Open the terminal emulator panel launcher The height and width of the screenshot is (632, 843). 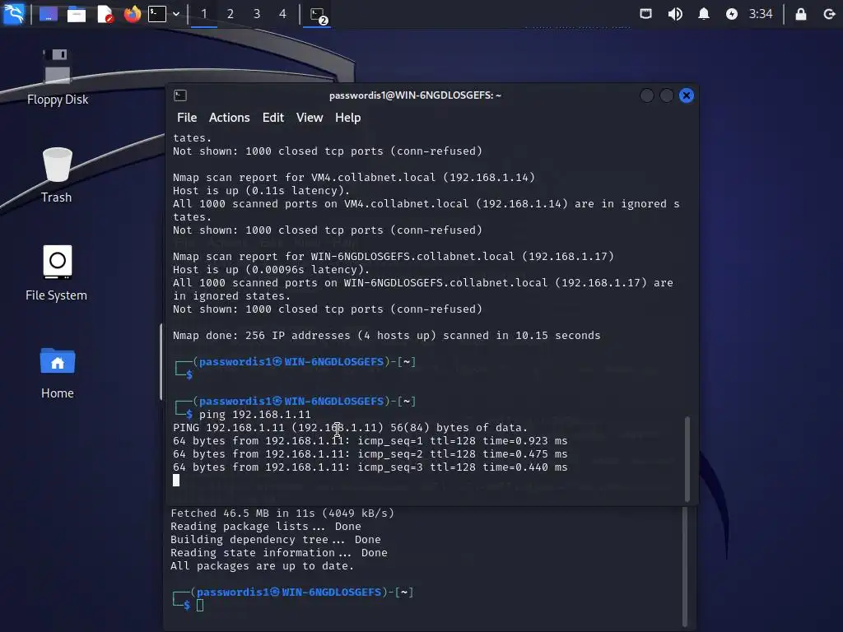(x=157, y=14)
